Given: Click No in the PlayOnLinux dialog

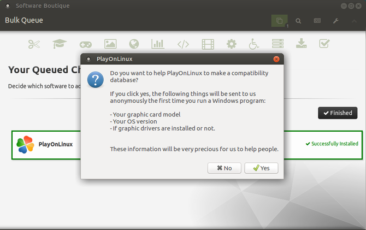Looking at the screenshot, I should pyautogui.click(x=224, y=168).
